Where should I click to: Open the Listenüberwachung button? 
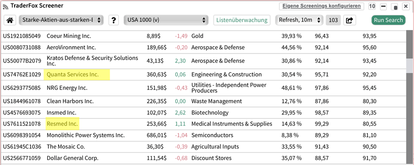[x=242, y=20]
